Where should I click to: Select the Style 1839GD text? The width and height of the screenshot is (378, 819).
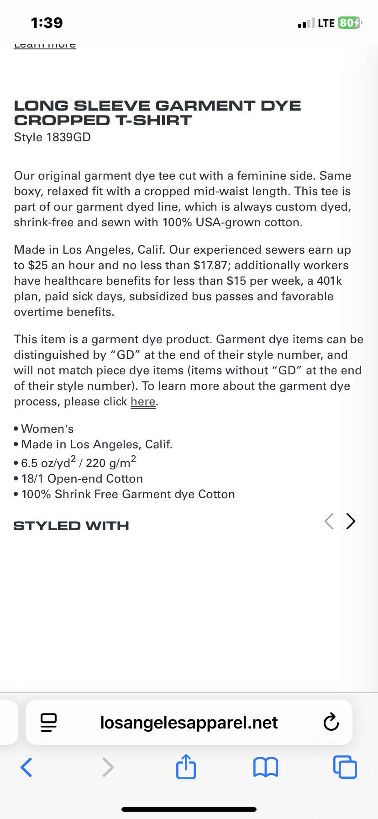tap(52, 137)
